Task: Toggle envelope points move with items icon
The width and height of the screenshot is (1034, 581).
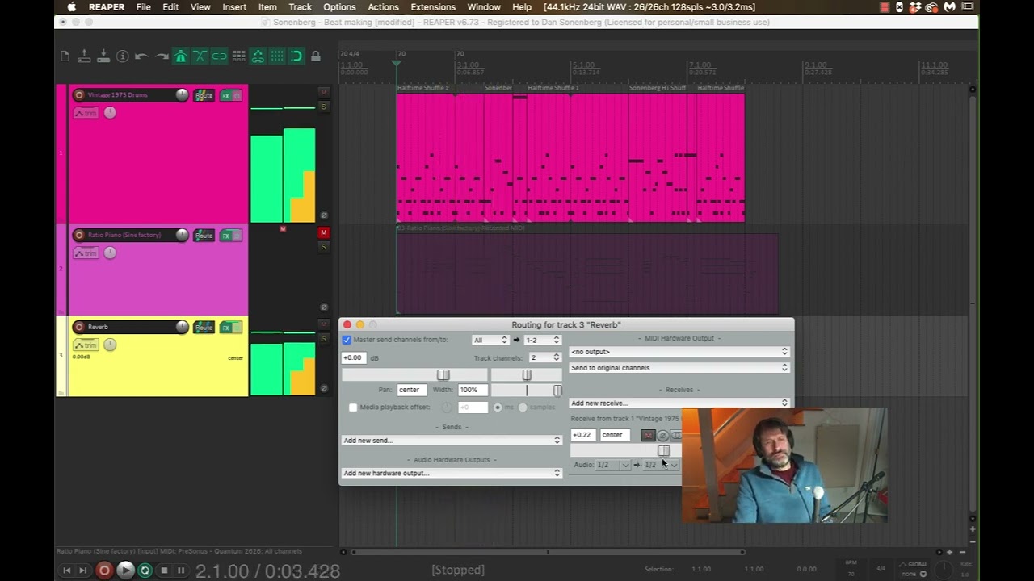Action: [x=258, y=56]
